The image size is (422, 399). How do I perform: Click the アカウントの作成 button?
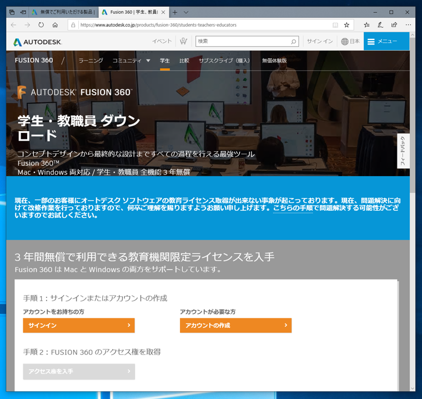236,326
